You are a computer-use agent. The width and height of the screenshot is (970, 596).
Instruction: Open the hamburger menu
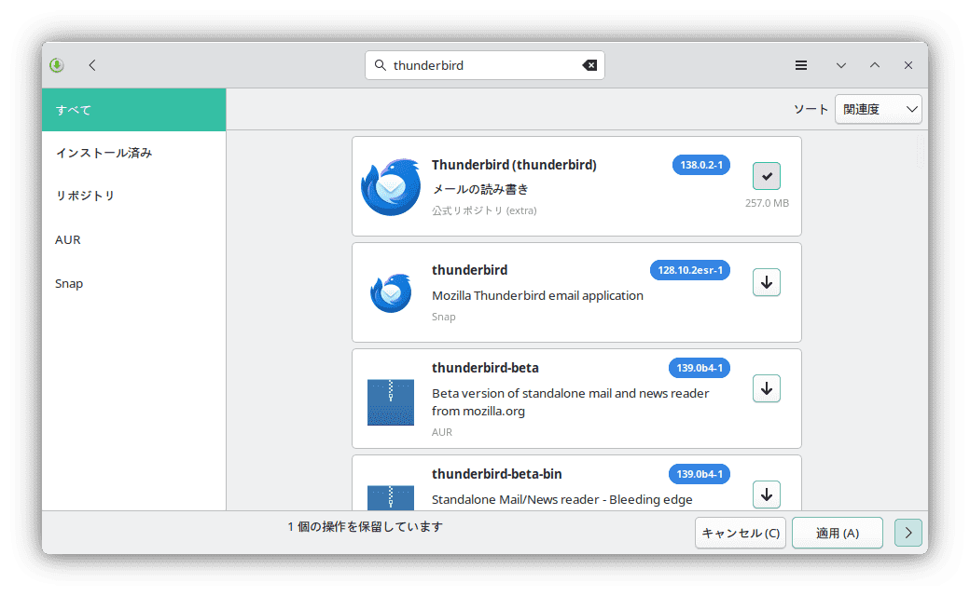pos(801,65)
